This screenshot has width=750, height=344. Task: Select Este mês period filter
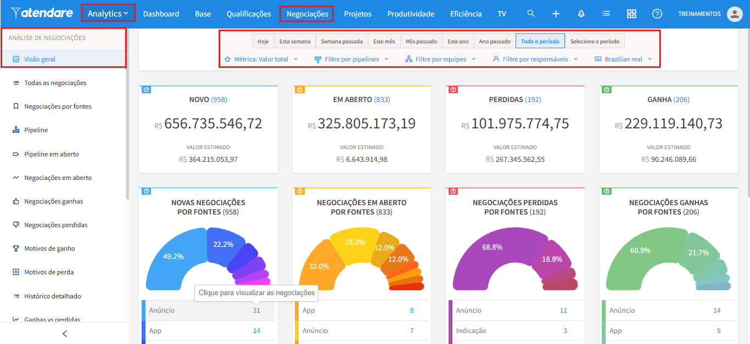[384, 41]
